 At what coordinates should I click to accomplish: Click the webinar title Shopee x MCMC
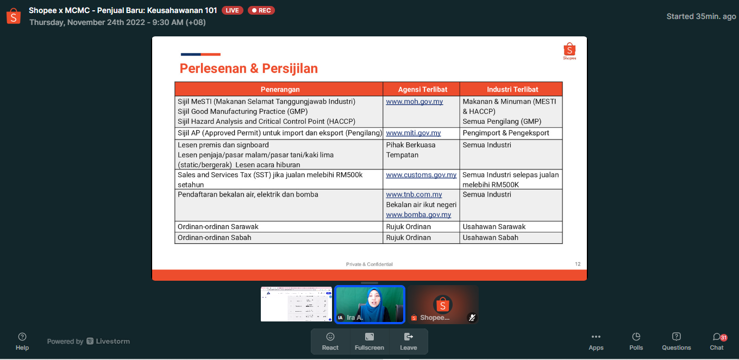(x=123, y=10)
